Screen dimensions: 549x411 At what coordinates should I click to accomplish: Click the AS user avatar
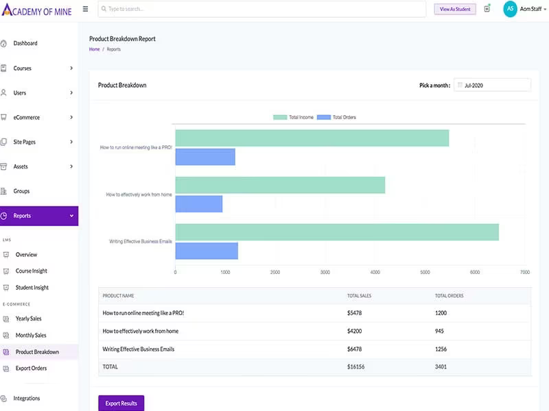510,9
